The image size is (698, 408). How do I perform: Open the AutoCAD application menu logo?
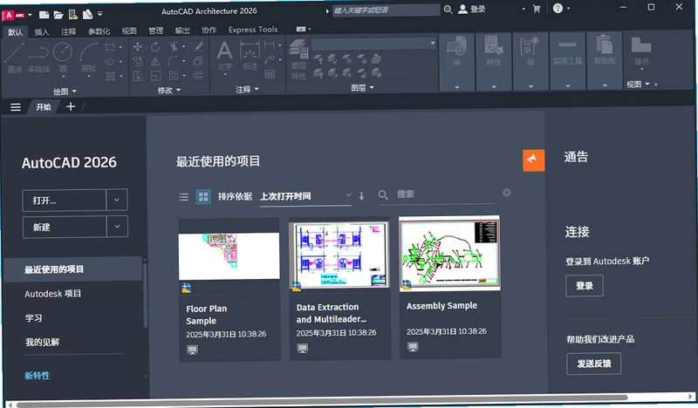pyautogui.click(x=14, y=15)
